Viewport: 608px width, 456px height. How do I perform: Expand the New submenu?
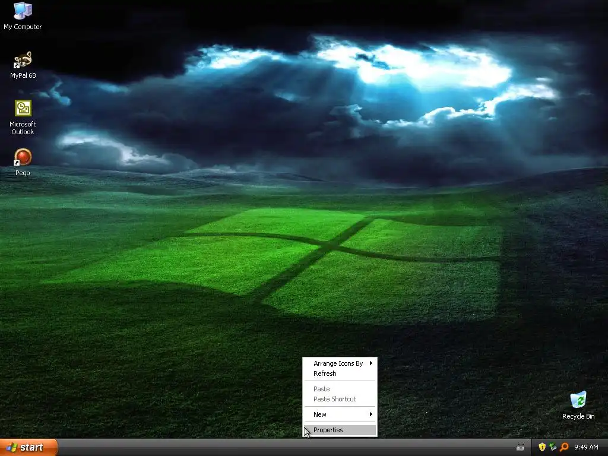pos(340,414)
